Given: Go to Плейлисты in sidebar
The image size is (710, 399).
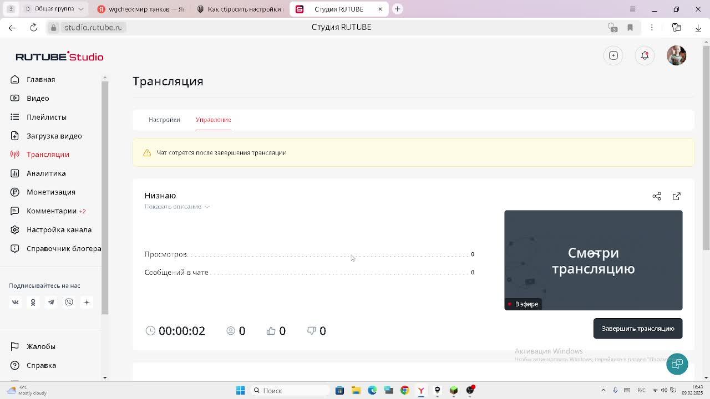Looking at the screenshot, I should click(x=47, y=117).
